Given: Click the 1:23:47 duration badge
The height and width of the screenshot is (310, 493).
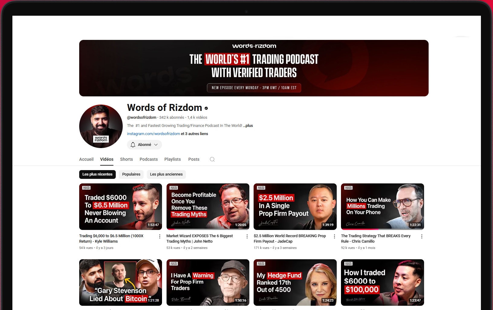Looking at the screenshot, I should (415, 300).
